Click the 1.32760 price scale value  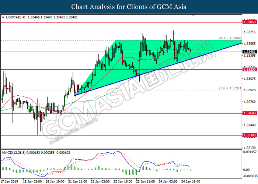coord(250,102)
